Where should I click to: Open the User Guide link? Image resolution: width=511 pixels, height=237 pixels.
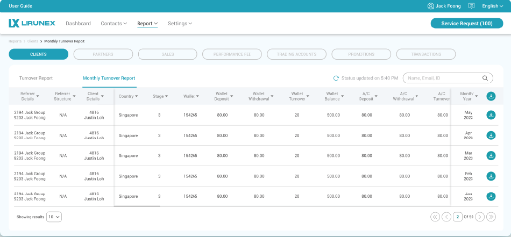click(x=20, y=6)
